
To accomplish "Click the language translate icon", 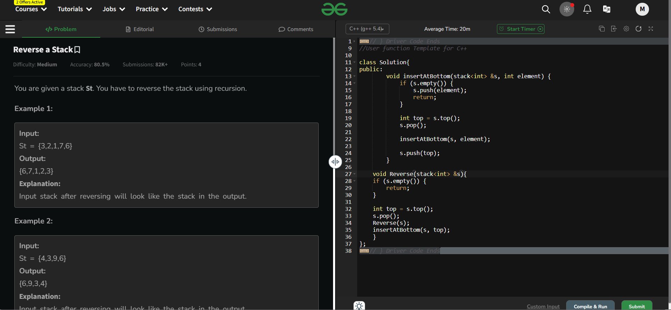I will 607,9.
